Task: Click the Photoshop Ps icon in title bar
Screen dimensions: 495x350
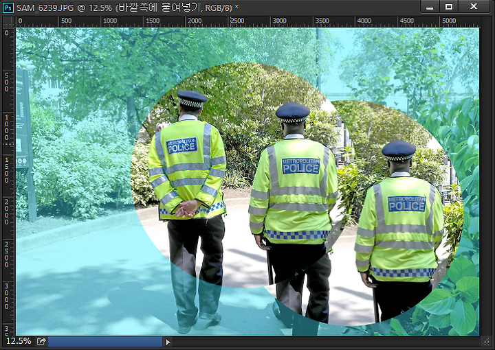Action: tap(8, 8)
